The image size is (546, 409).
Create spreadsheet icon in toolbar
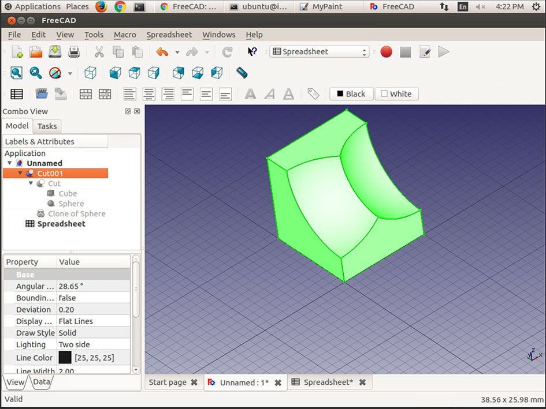pos(17,94)
